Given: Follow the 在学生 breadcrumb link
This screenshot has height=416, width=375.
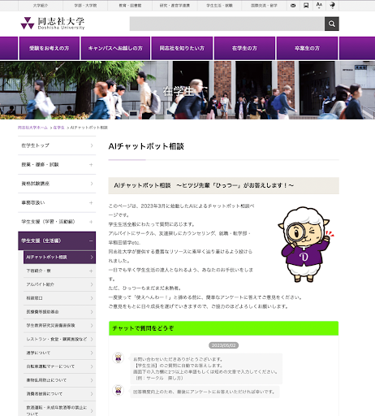Looking at the screenshot, I should tap(58, 128).
